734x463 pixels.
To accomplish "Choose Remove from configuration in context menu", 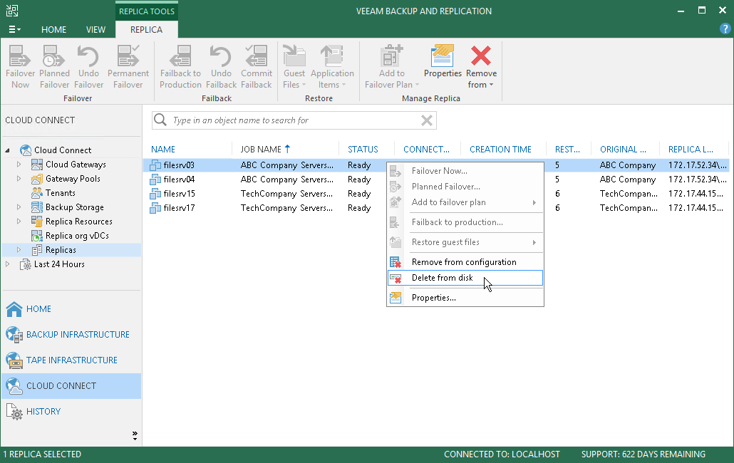I will [x=465, y=262].
